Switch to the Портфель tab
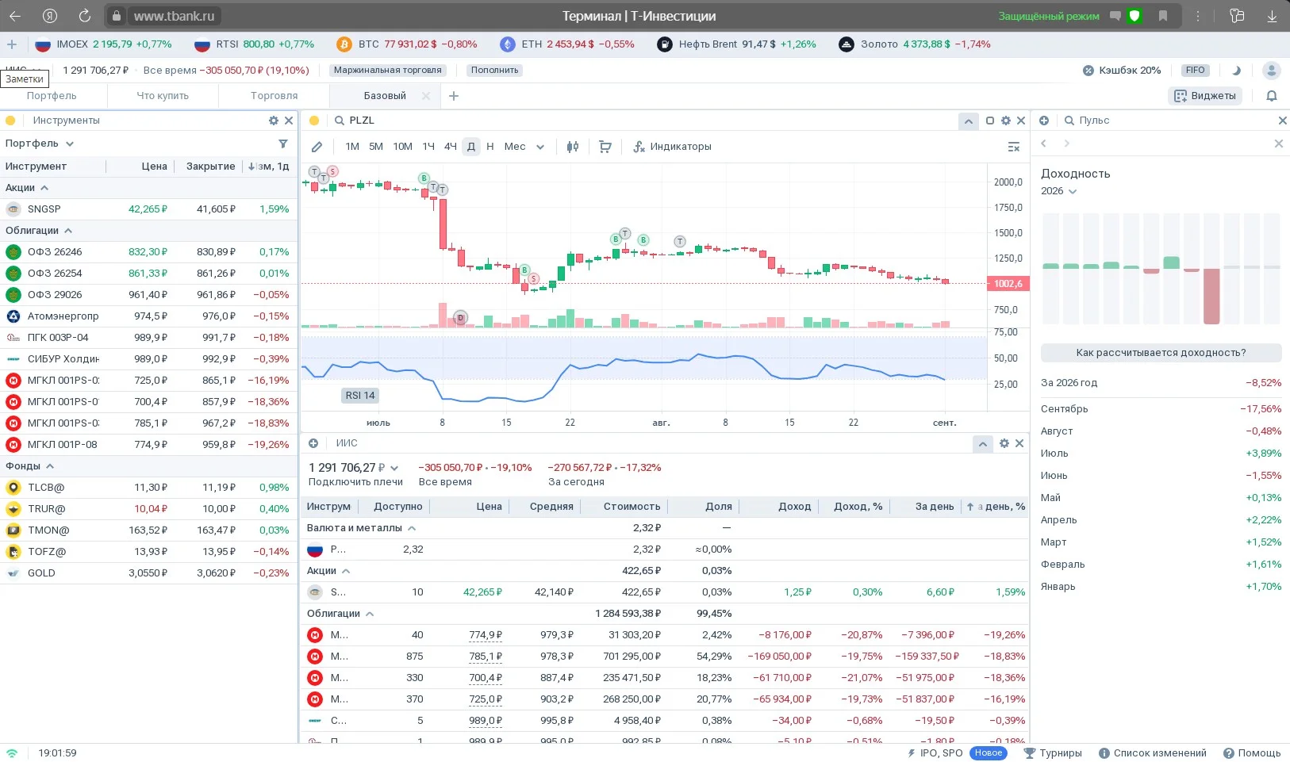The height and width of the screenshot is (762, 1290). (x=52, y=96)
